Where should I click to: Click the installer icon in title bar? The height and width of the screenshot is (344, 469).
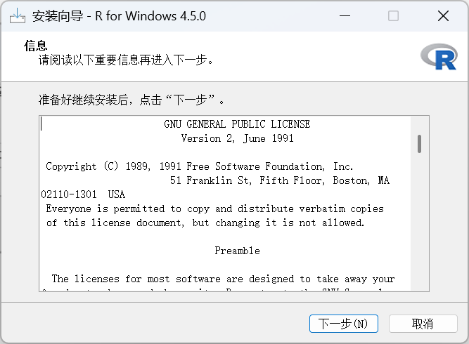pyautogui.click(x=18, y=16)
